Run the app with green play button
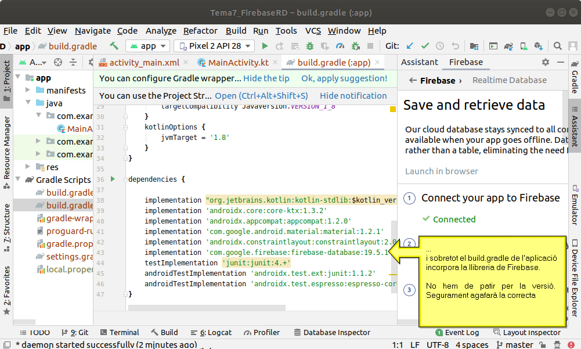 tap(265, 46)
